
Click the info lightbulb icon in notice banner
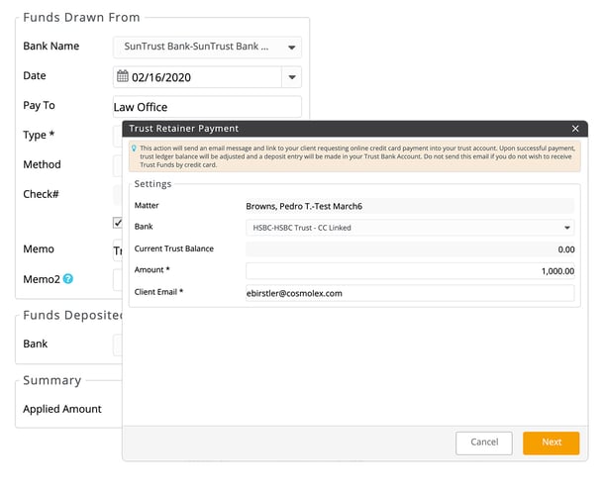click(134, 148)
